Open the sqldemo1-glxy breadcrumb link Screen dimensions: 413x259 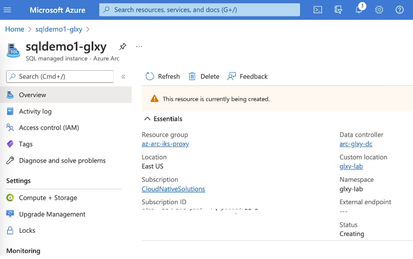coord(59,29)
